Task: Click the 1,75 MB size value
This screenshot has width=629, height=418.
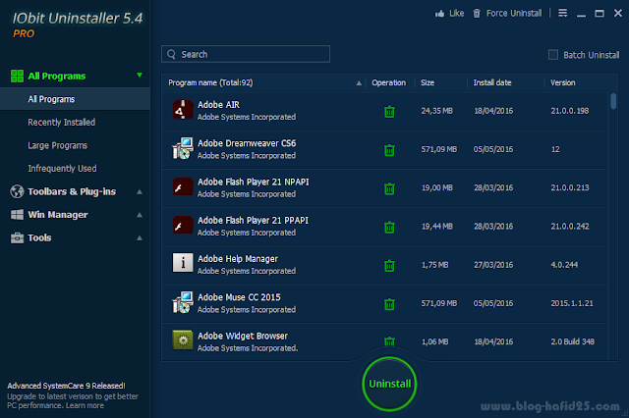Action: click(x=434, y=265)
